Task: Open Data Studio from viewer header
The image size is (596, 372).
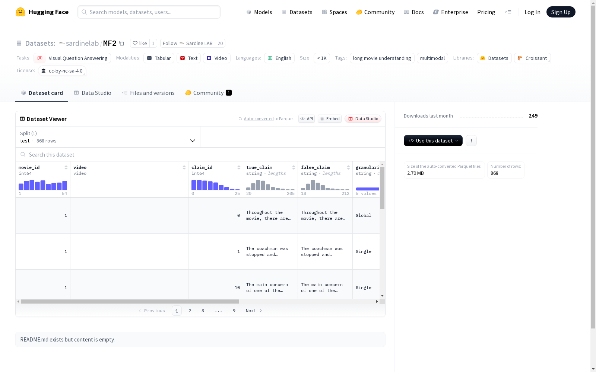Action: (363, 119)
